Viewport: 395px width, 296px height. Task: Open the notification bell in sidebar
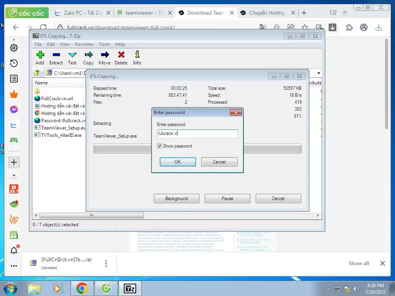click(x=14, y=250)
